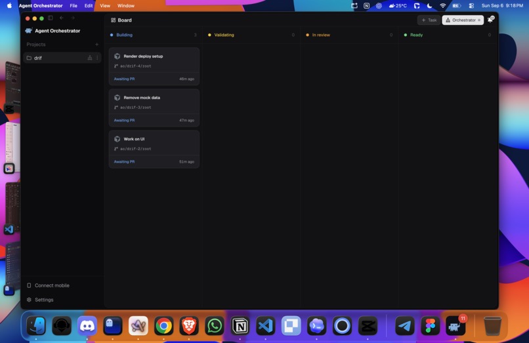Open Agent Orchestrator Dock icon with badge
The width and height of the screenshot is (529, 343).
tap(455, 326)
